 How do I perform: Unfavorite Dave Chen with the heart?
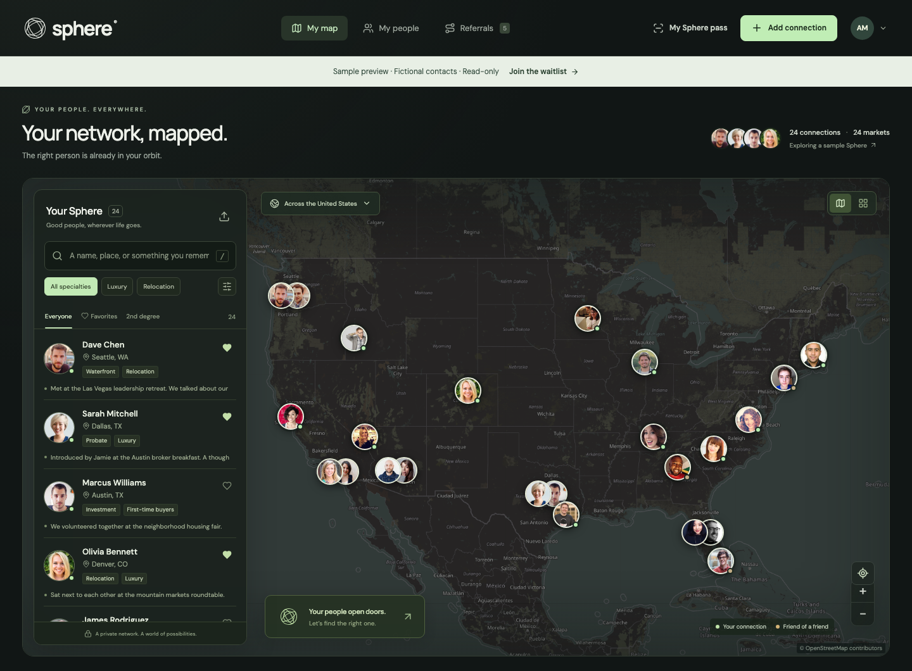pyautogui.click(x=227, y=348)
